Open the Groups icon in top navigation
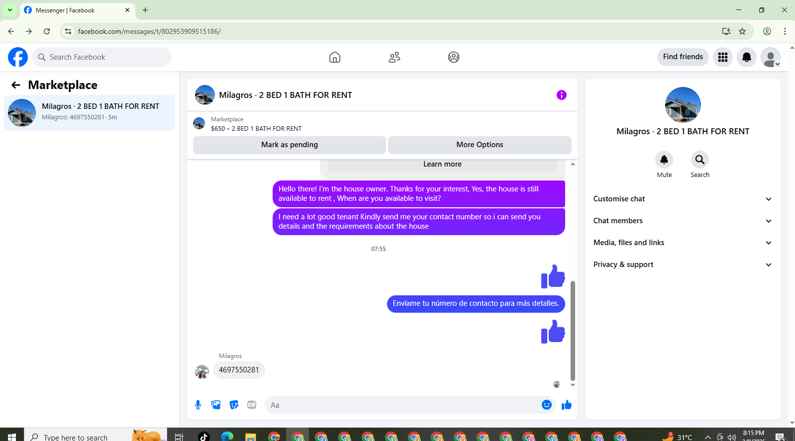The height and width of the screenshot is (441, 795). tap(454, 57)
